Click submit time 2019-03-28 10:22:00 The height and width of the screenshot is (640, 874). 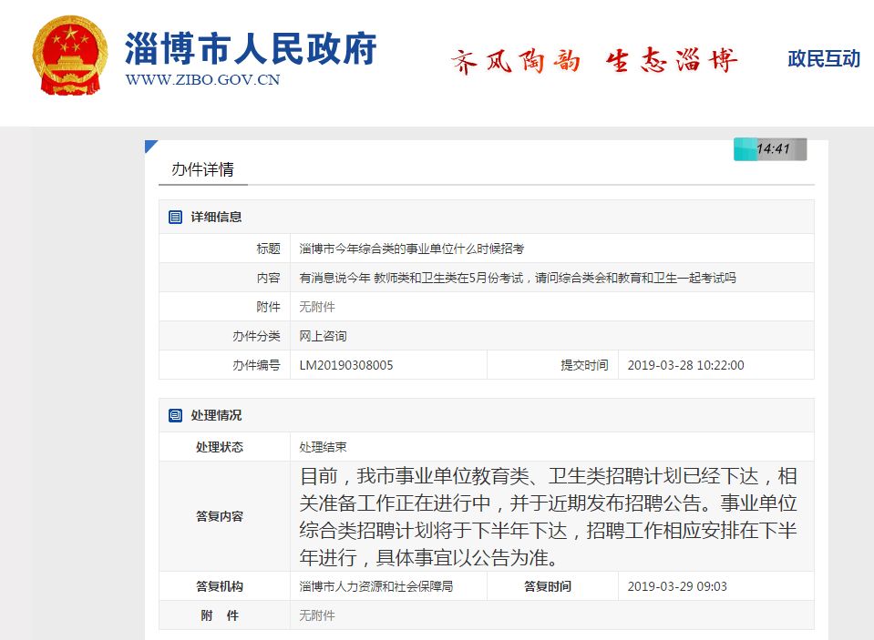(x=685, y=365)
